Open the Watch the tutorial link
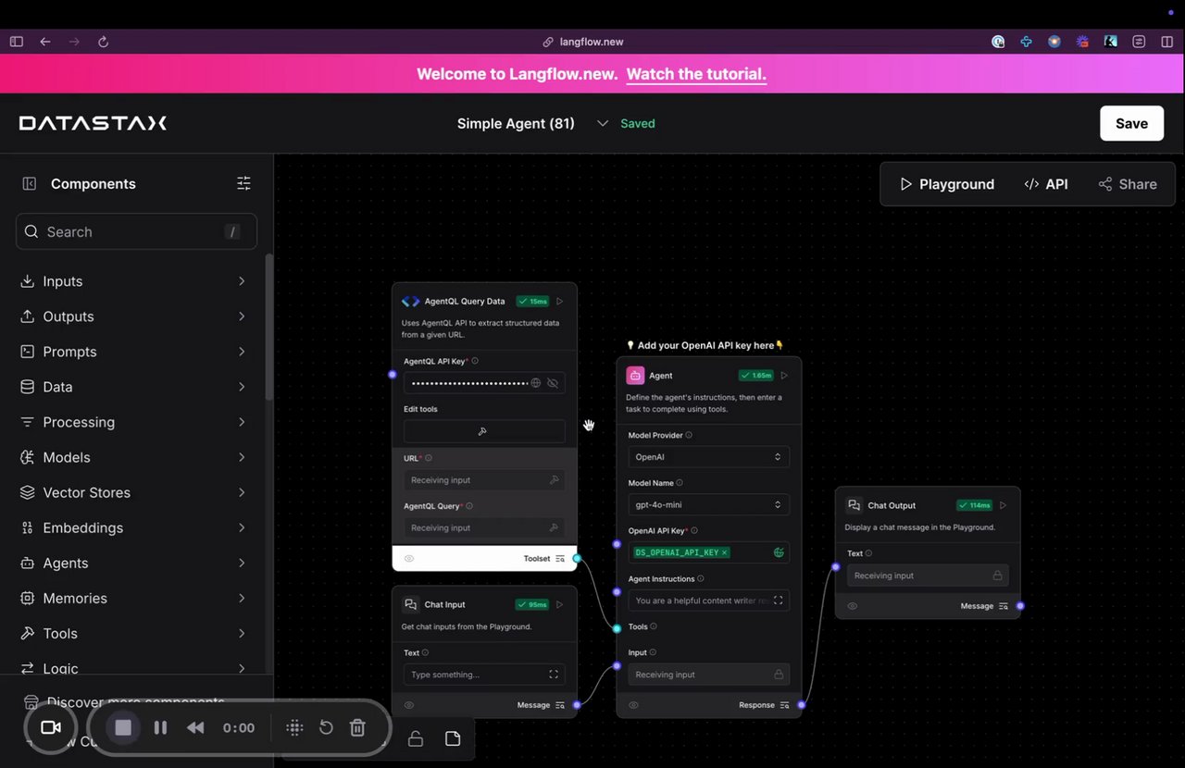This screenshot has width=1185, height=768. pyautogui.click(x=696, y=74)
